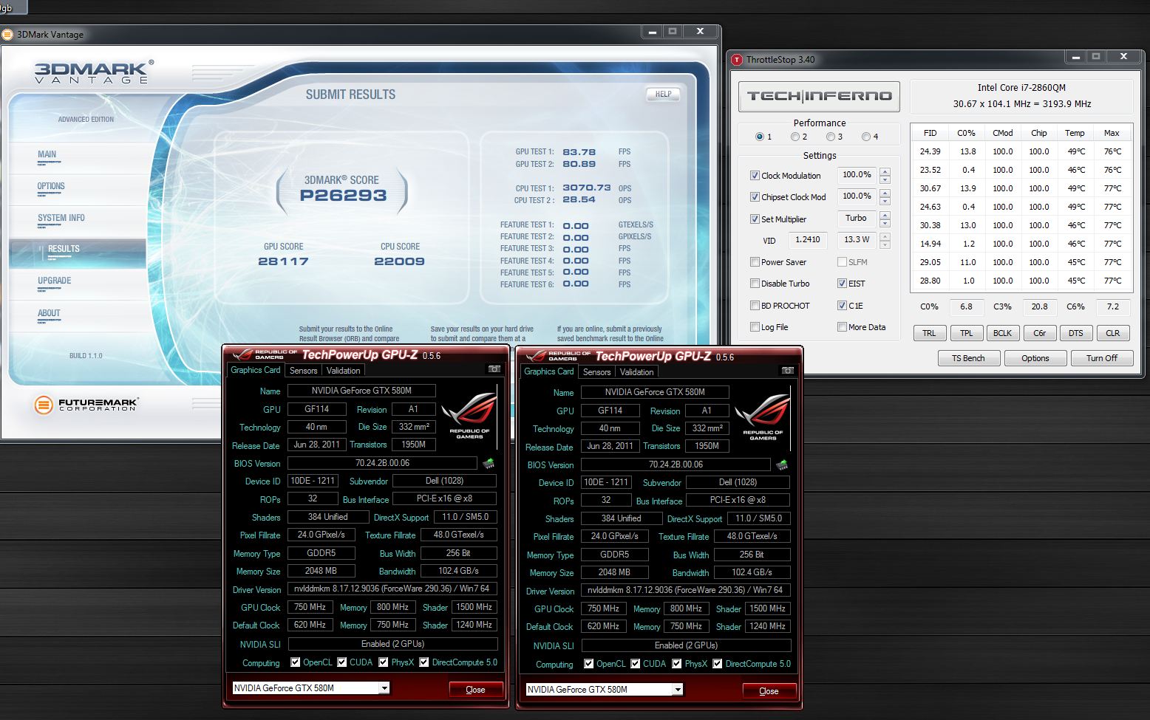The height and width of the screenshot is (720, 1150).
Task: Click the ROG logo in left GPU-Z window
Action: click(x=469, y=416)
